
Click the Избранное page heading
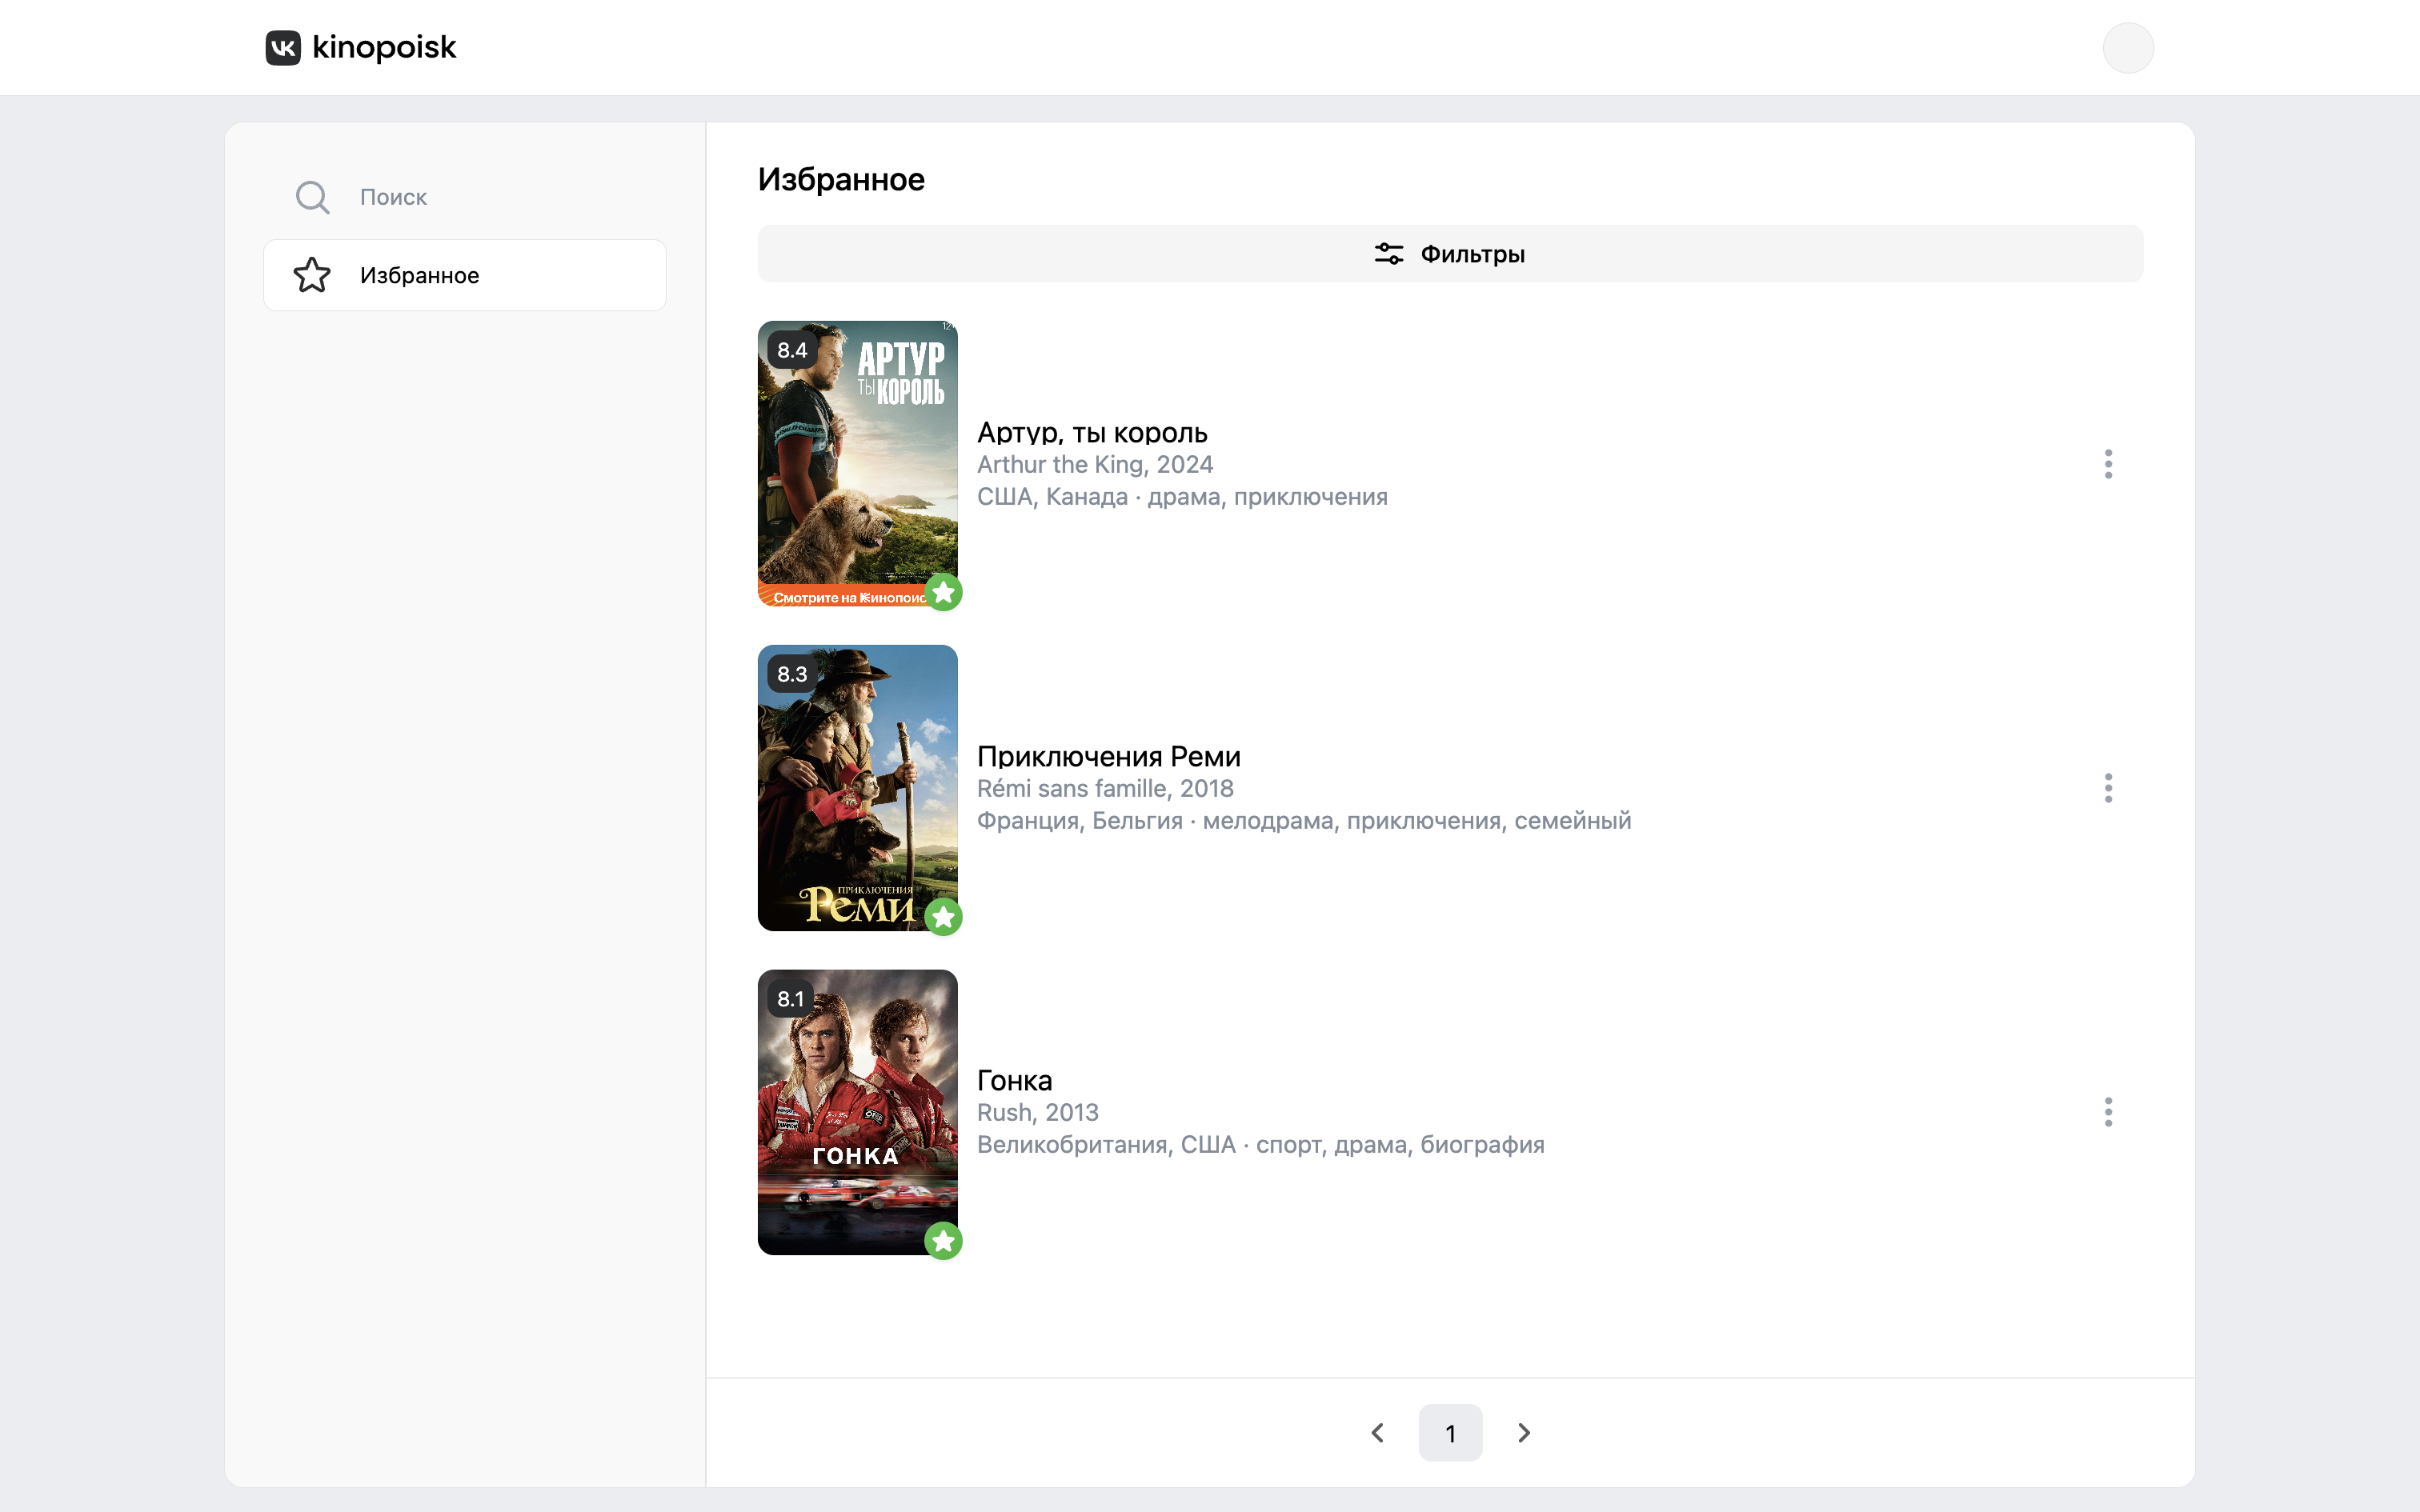841,180
